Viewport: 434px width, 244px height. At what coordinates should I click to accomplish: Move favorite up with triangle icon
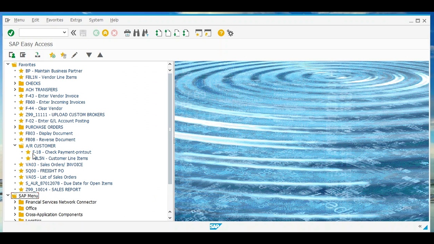100,55
